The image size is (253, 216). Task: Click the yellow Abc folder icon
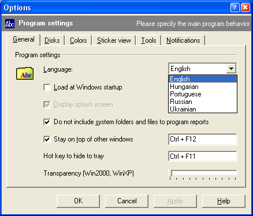click(x=25, y=73)
